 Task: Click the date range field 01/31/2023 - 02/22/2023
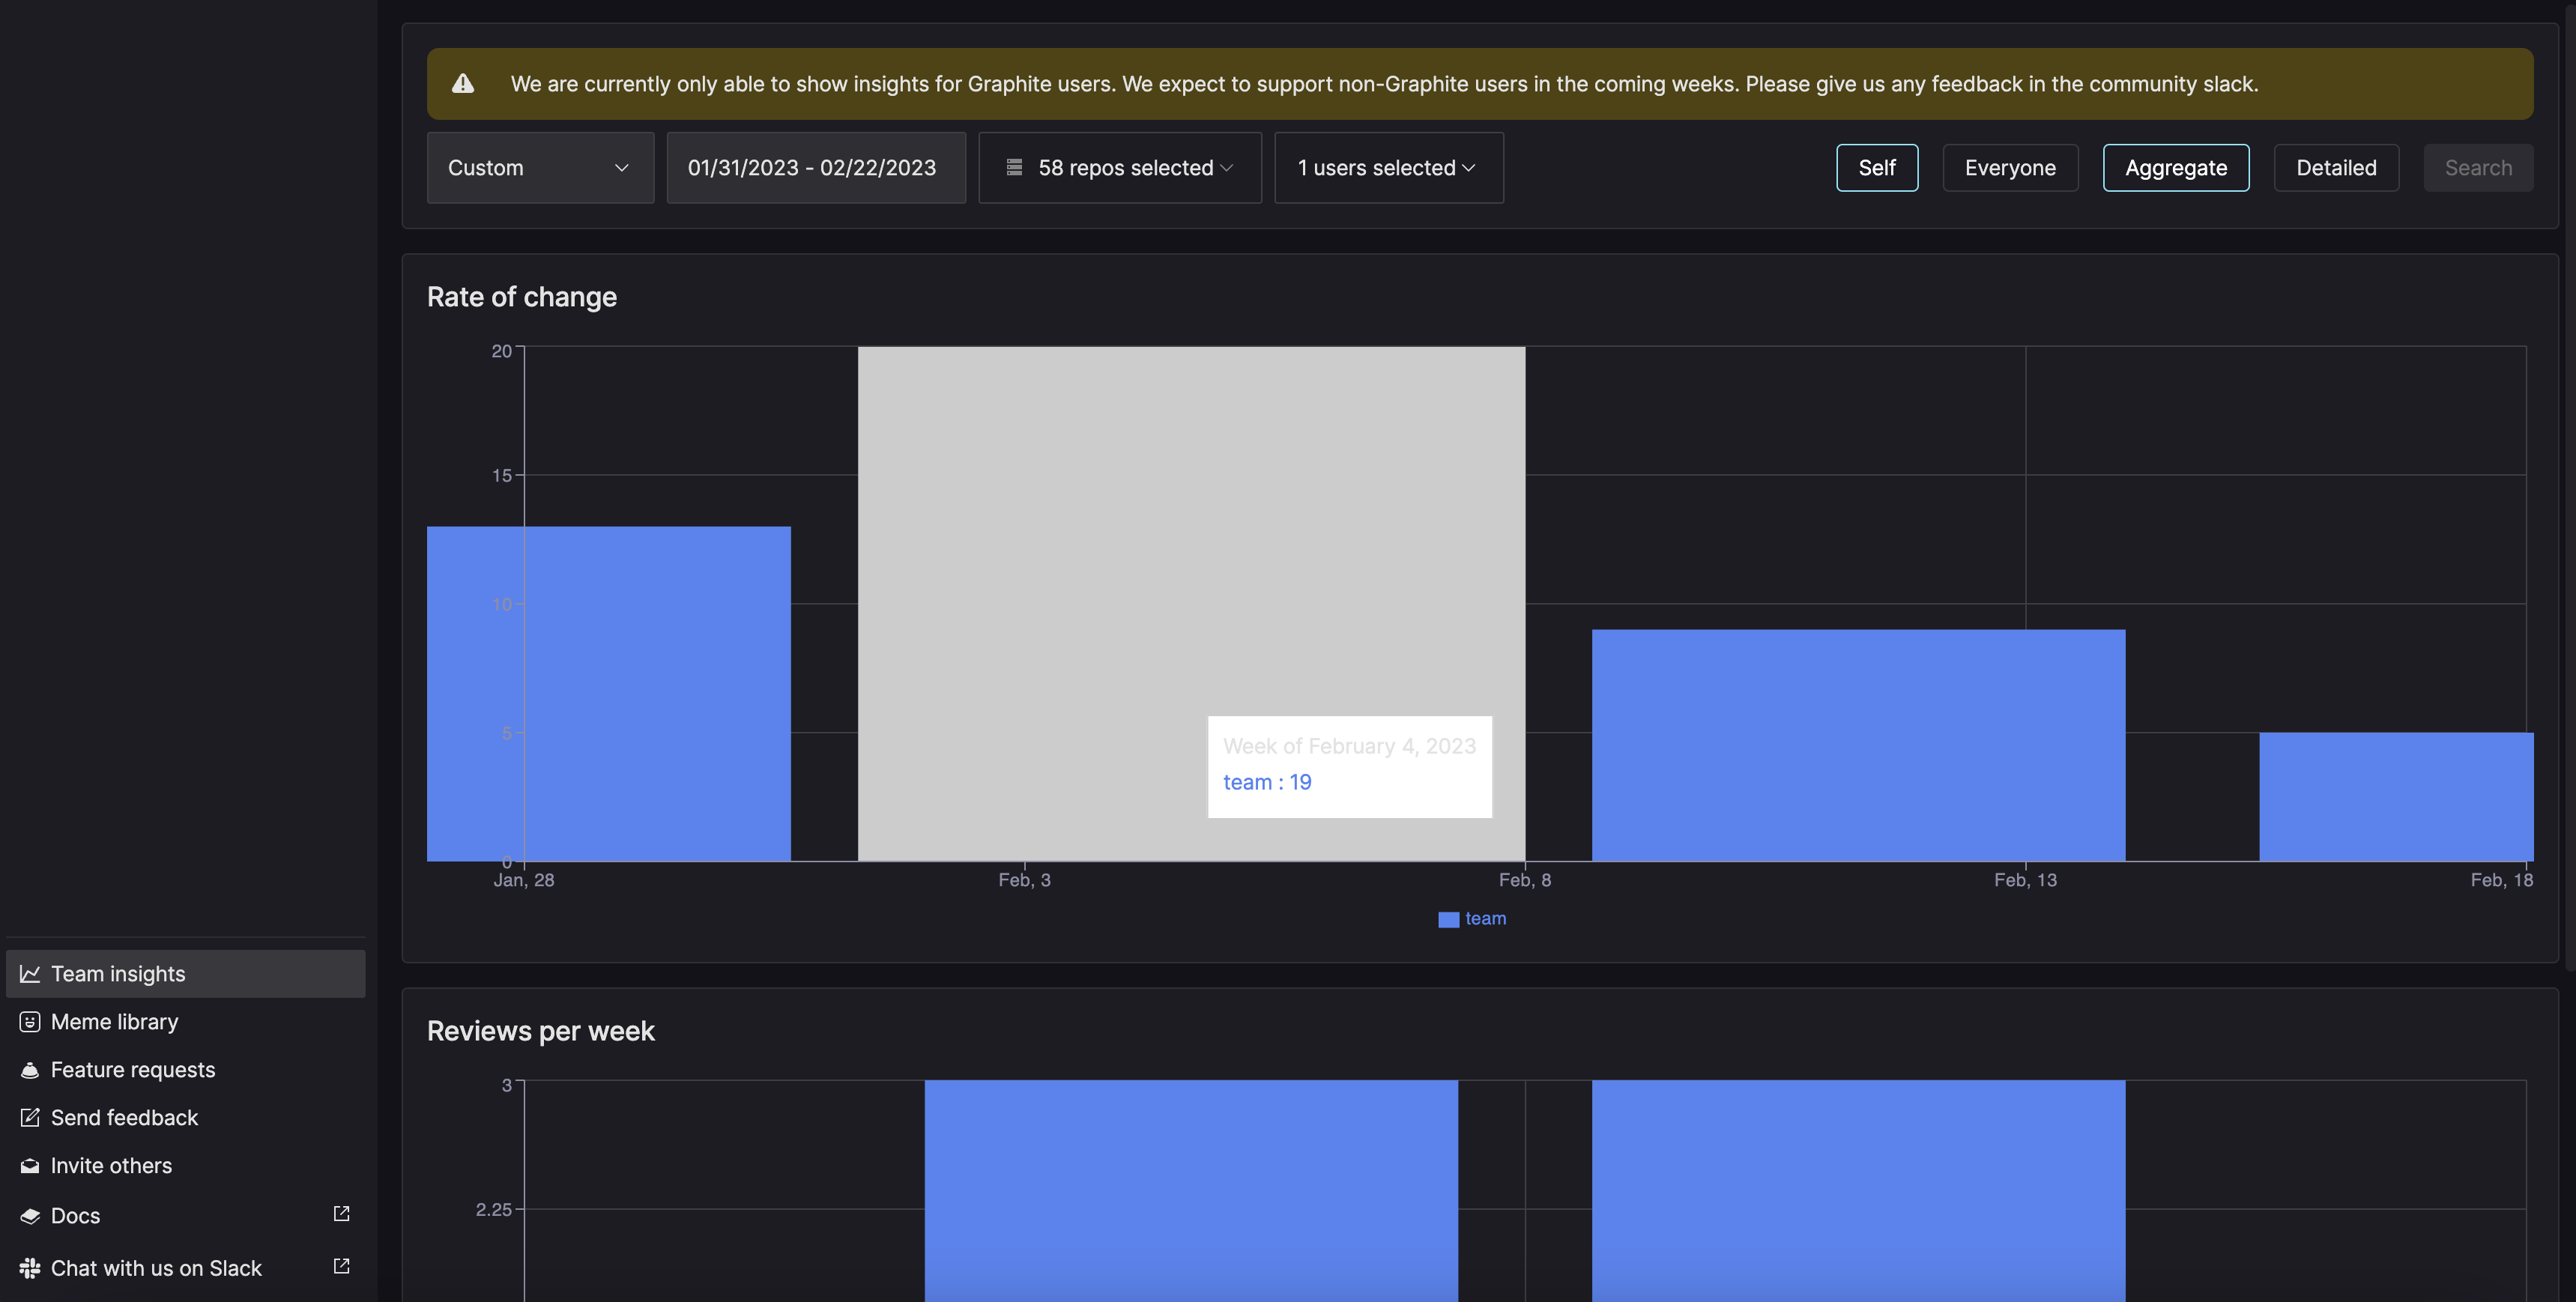pyautogui.click(x=816, y=167)
